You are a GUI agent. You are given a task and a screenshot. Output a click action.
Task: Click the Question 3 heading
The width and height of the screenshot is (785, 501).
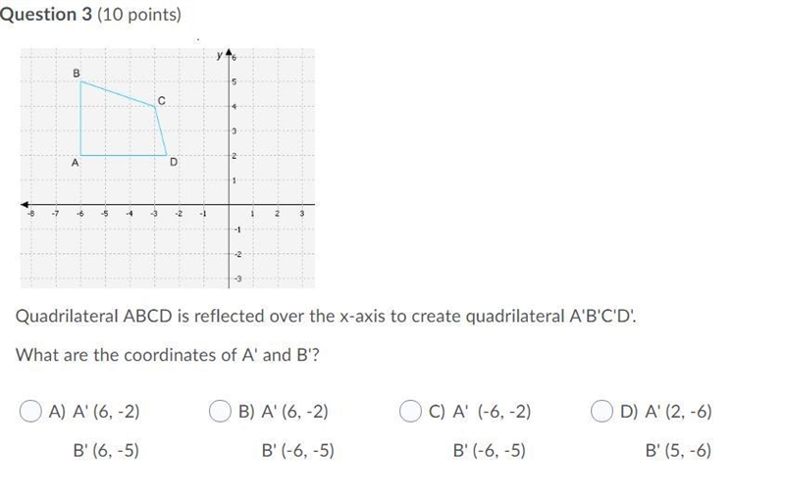point(90,14)
